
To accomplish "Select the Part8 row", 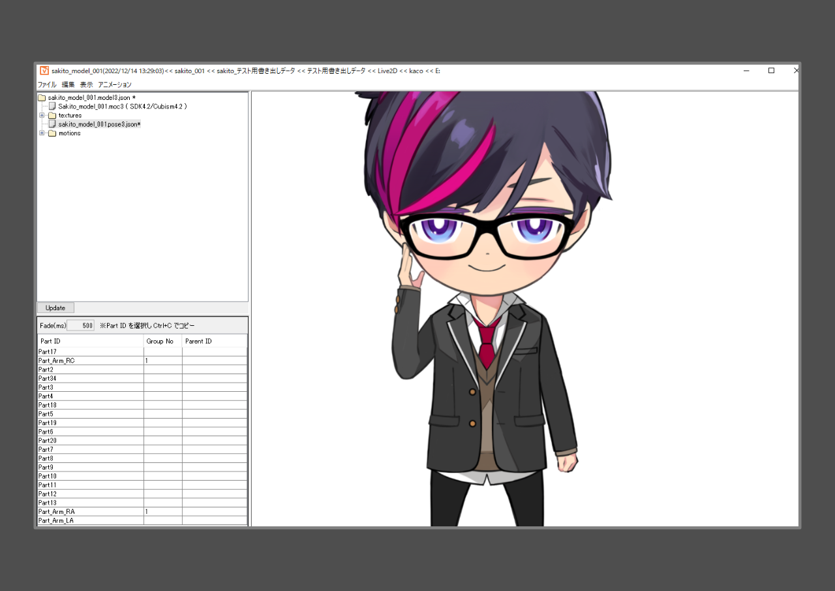I will 142,458.
